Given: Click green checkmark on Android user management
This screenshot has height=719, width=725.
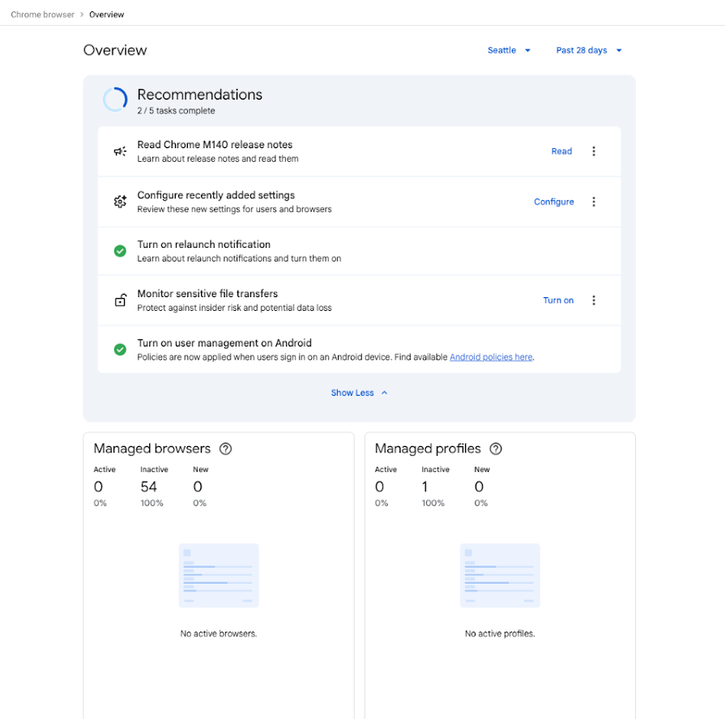Looking at the screenshot, I should pyautogui.click(x=120, y=349).
